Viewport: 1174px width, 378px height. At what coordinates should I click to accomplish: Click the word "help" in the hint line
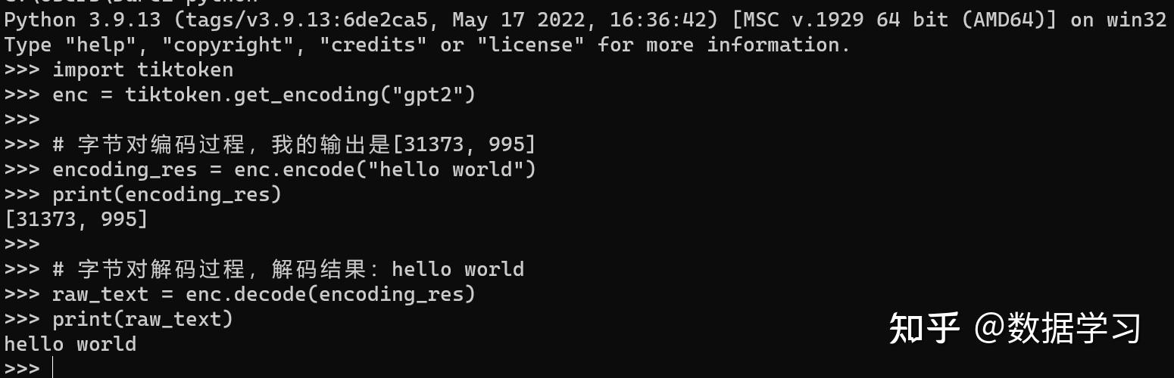click(101, 45)
